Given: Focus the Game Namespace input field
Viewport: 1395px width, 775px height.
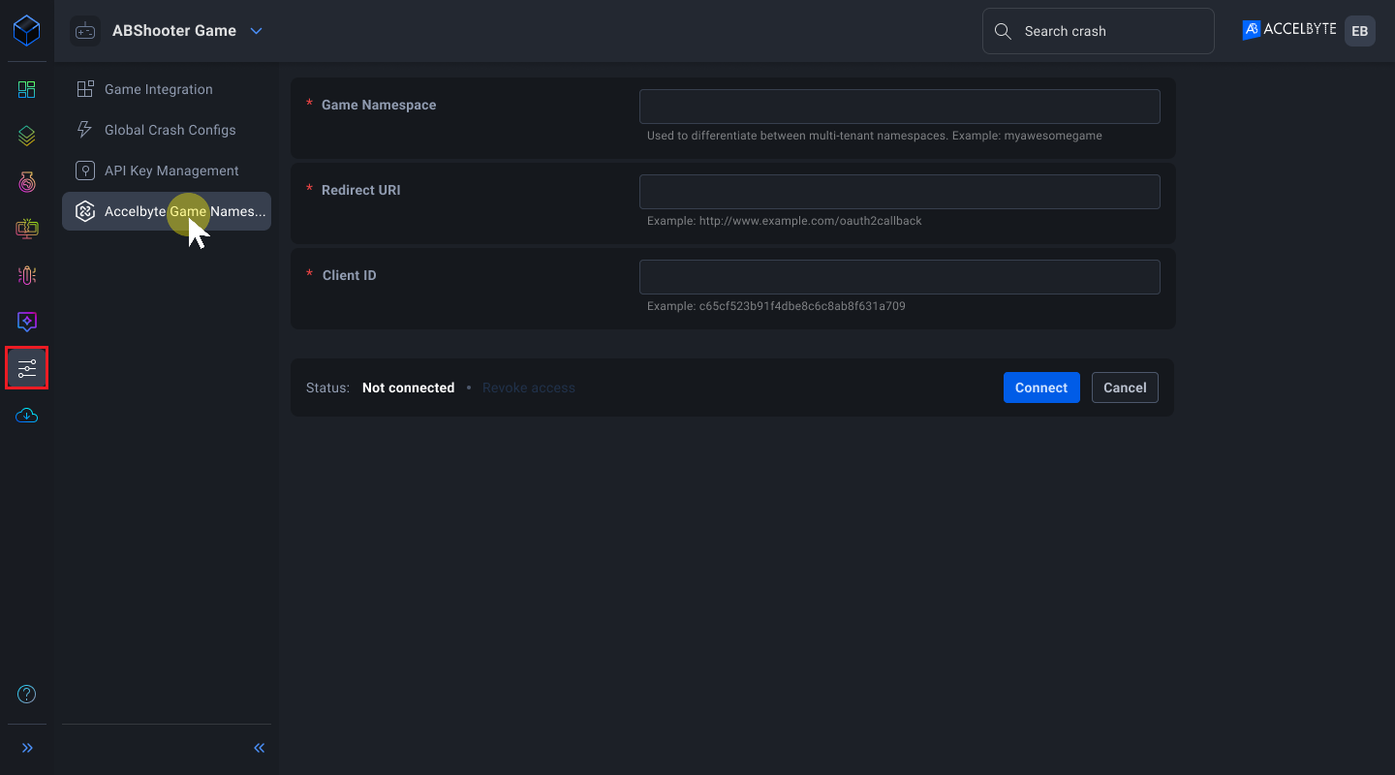Looking at the screenshot, I should pos(900,107).
